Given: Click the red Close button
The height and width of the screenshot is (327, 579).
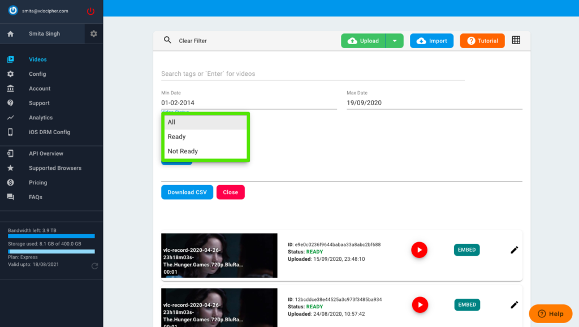Looking at the screenshot, I should click(x=230, y=192).
